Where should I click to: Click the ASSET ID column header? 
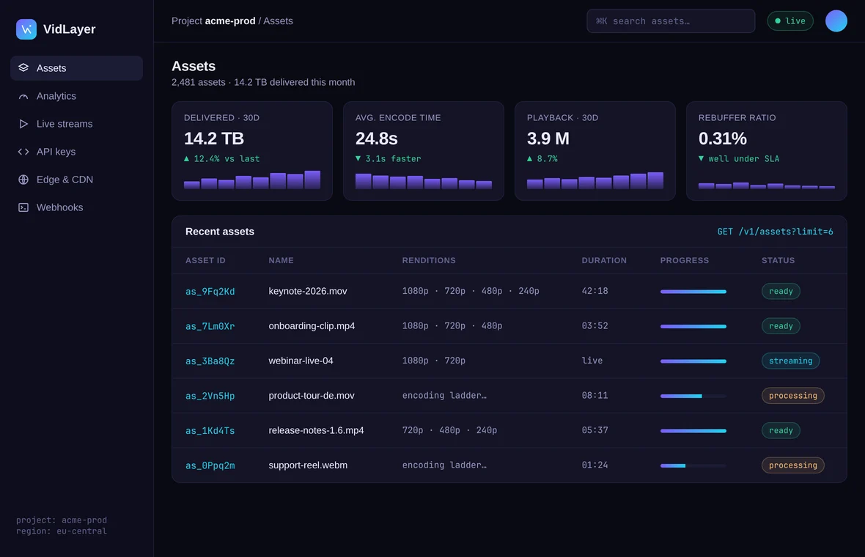coord(205,260)
